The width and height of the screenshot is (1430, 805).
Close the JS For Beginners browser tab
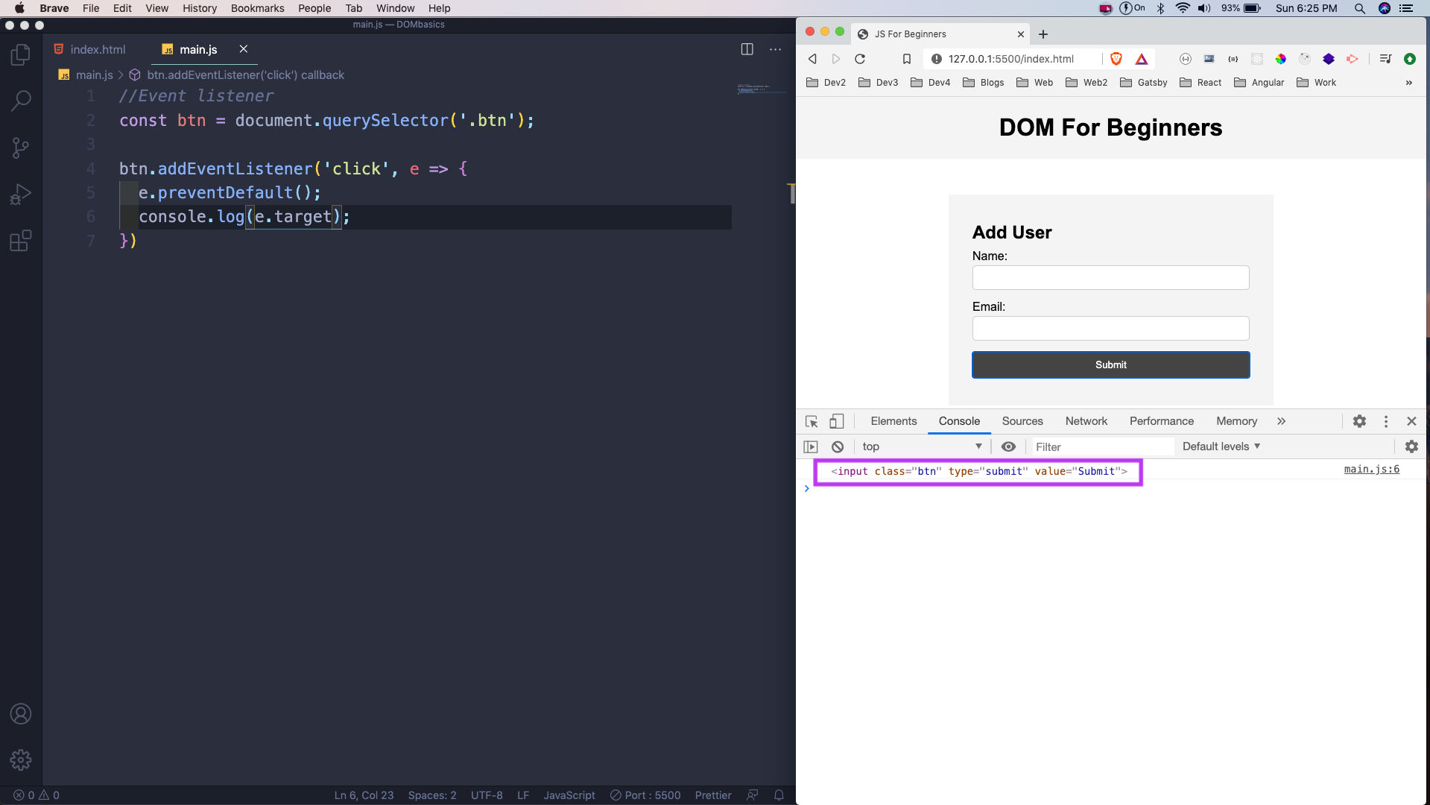click(1021, 34)
